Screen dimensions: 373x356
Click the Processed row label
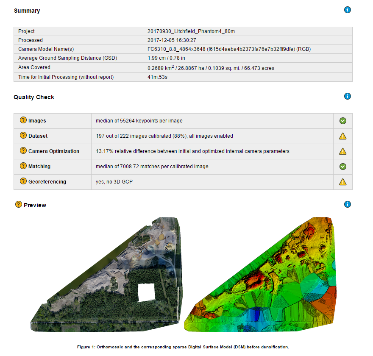click(31, 40)
